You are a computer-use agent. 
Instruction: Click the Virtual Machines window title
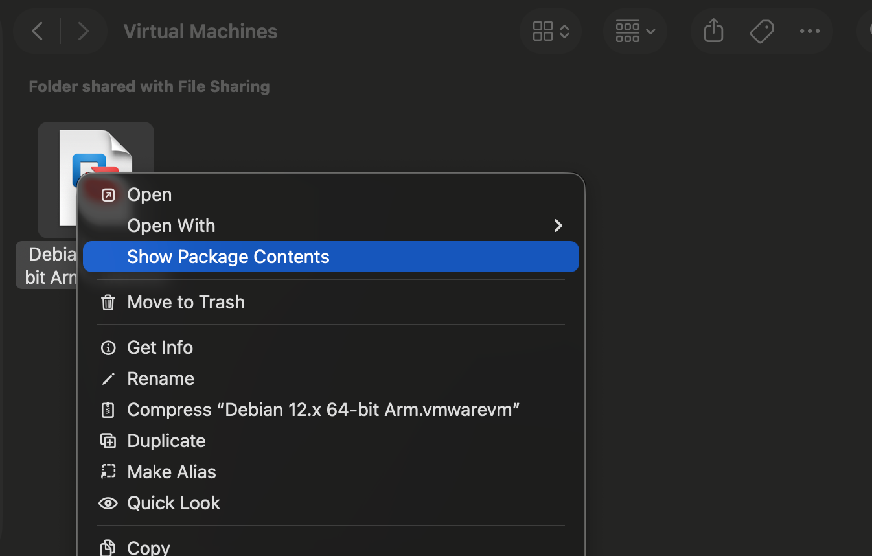coord(200,31)
